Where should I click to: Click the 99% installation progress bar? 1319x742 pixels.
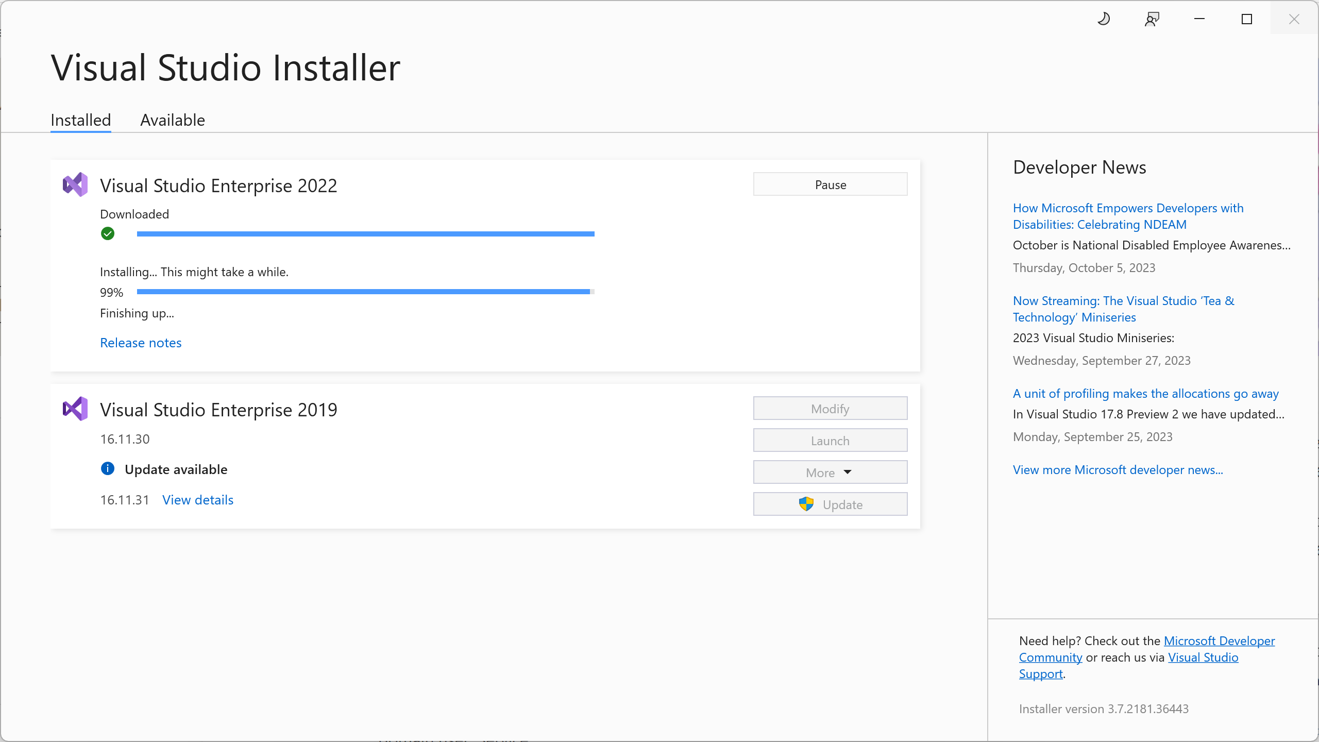pos(365,292)
